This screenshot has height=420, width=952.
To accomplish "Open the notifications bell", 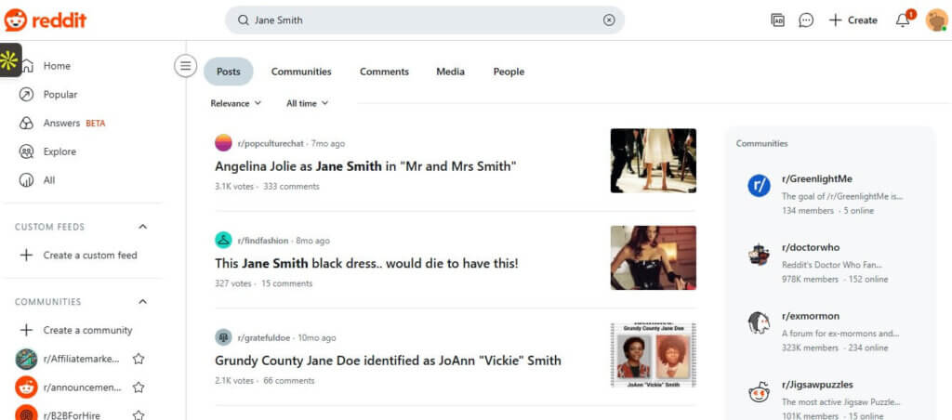I will [903, 20].
